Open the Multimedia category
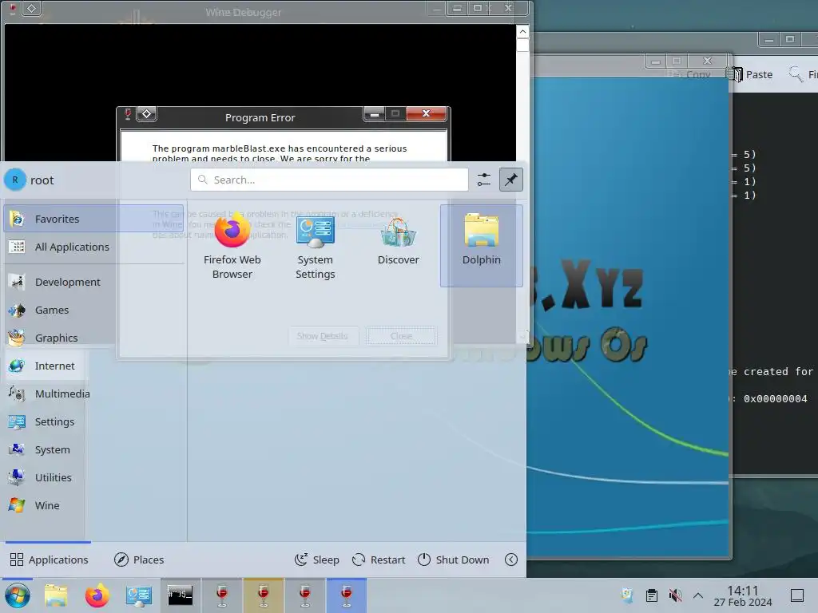 point(94,394)
